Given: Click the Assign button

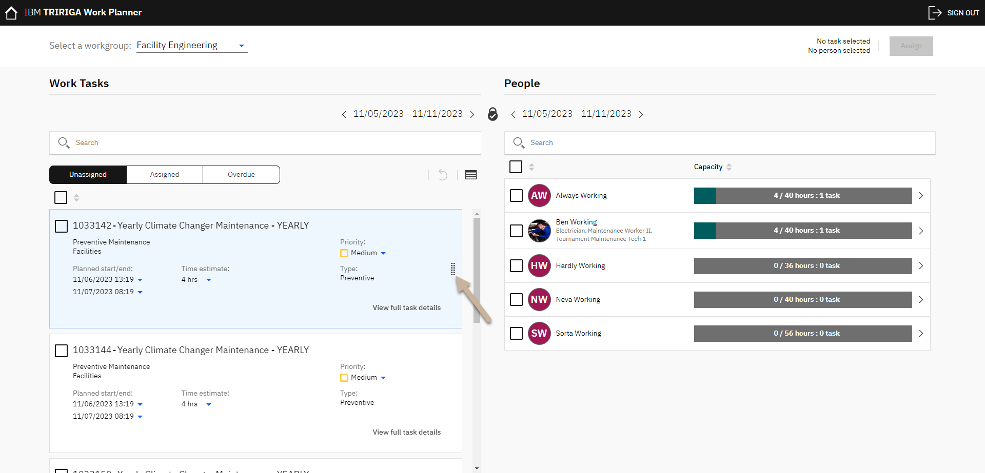Looking at the screenshot, I should point(911,46).
